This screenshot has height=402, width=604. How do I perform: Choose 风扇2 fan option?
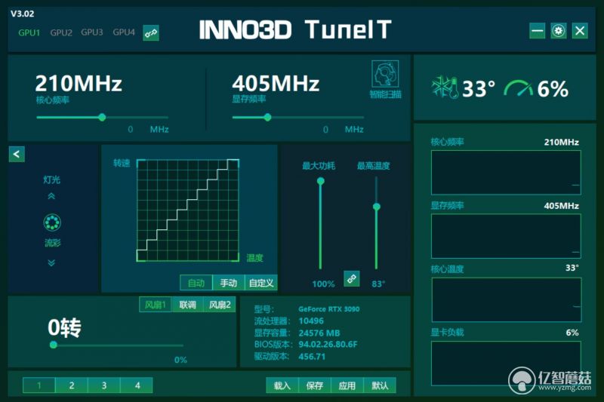coord(220,305)
